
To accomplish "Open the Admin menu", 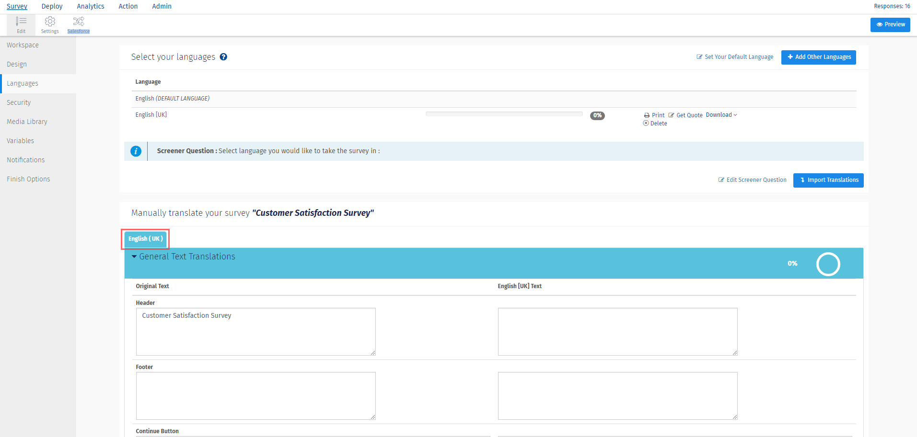I will [162, 6].
